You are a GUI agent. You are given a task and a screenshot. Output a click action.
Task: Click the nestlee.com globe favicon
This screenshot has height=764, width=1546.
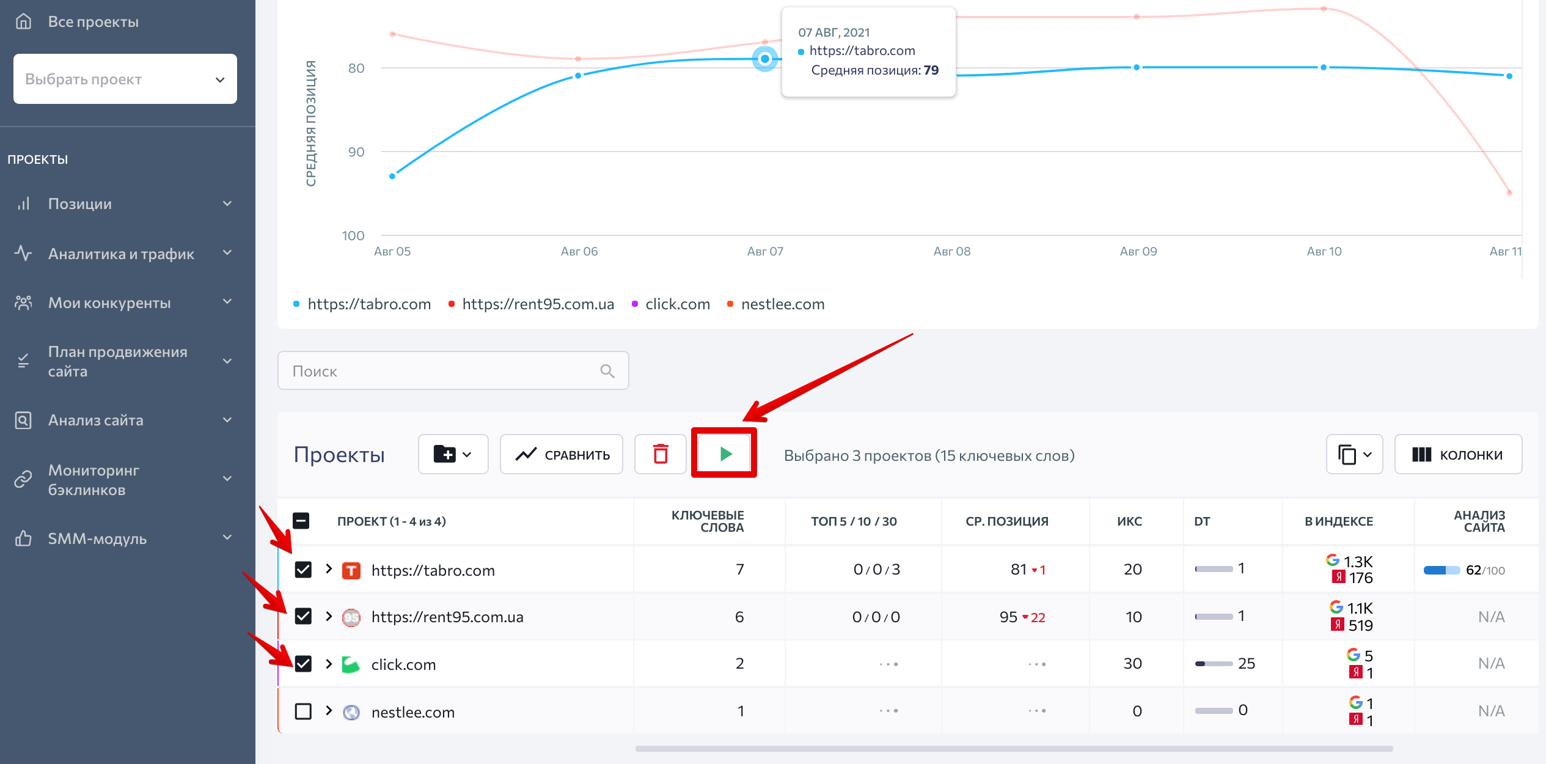click(351, 712)
